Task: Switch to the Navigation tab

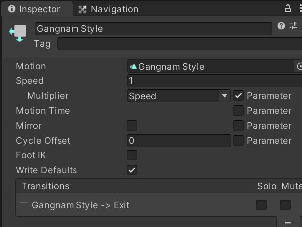Action: (x=108, y=9)
